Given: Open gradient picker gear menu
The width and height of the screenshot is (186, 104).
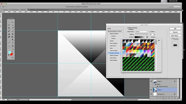Looking at the screenshot, I should tap(159, 40).
